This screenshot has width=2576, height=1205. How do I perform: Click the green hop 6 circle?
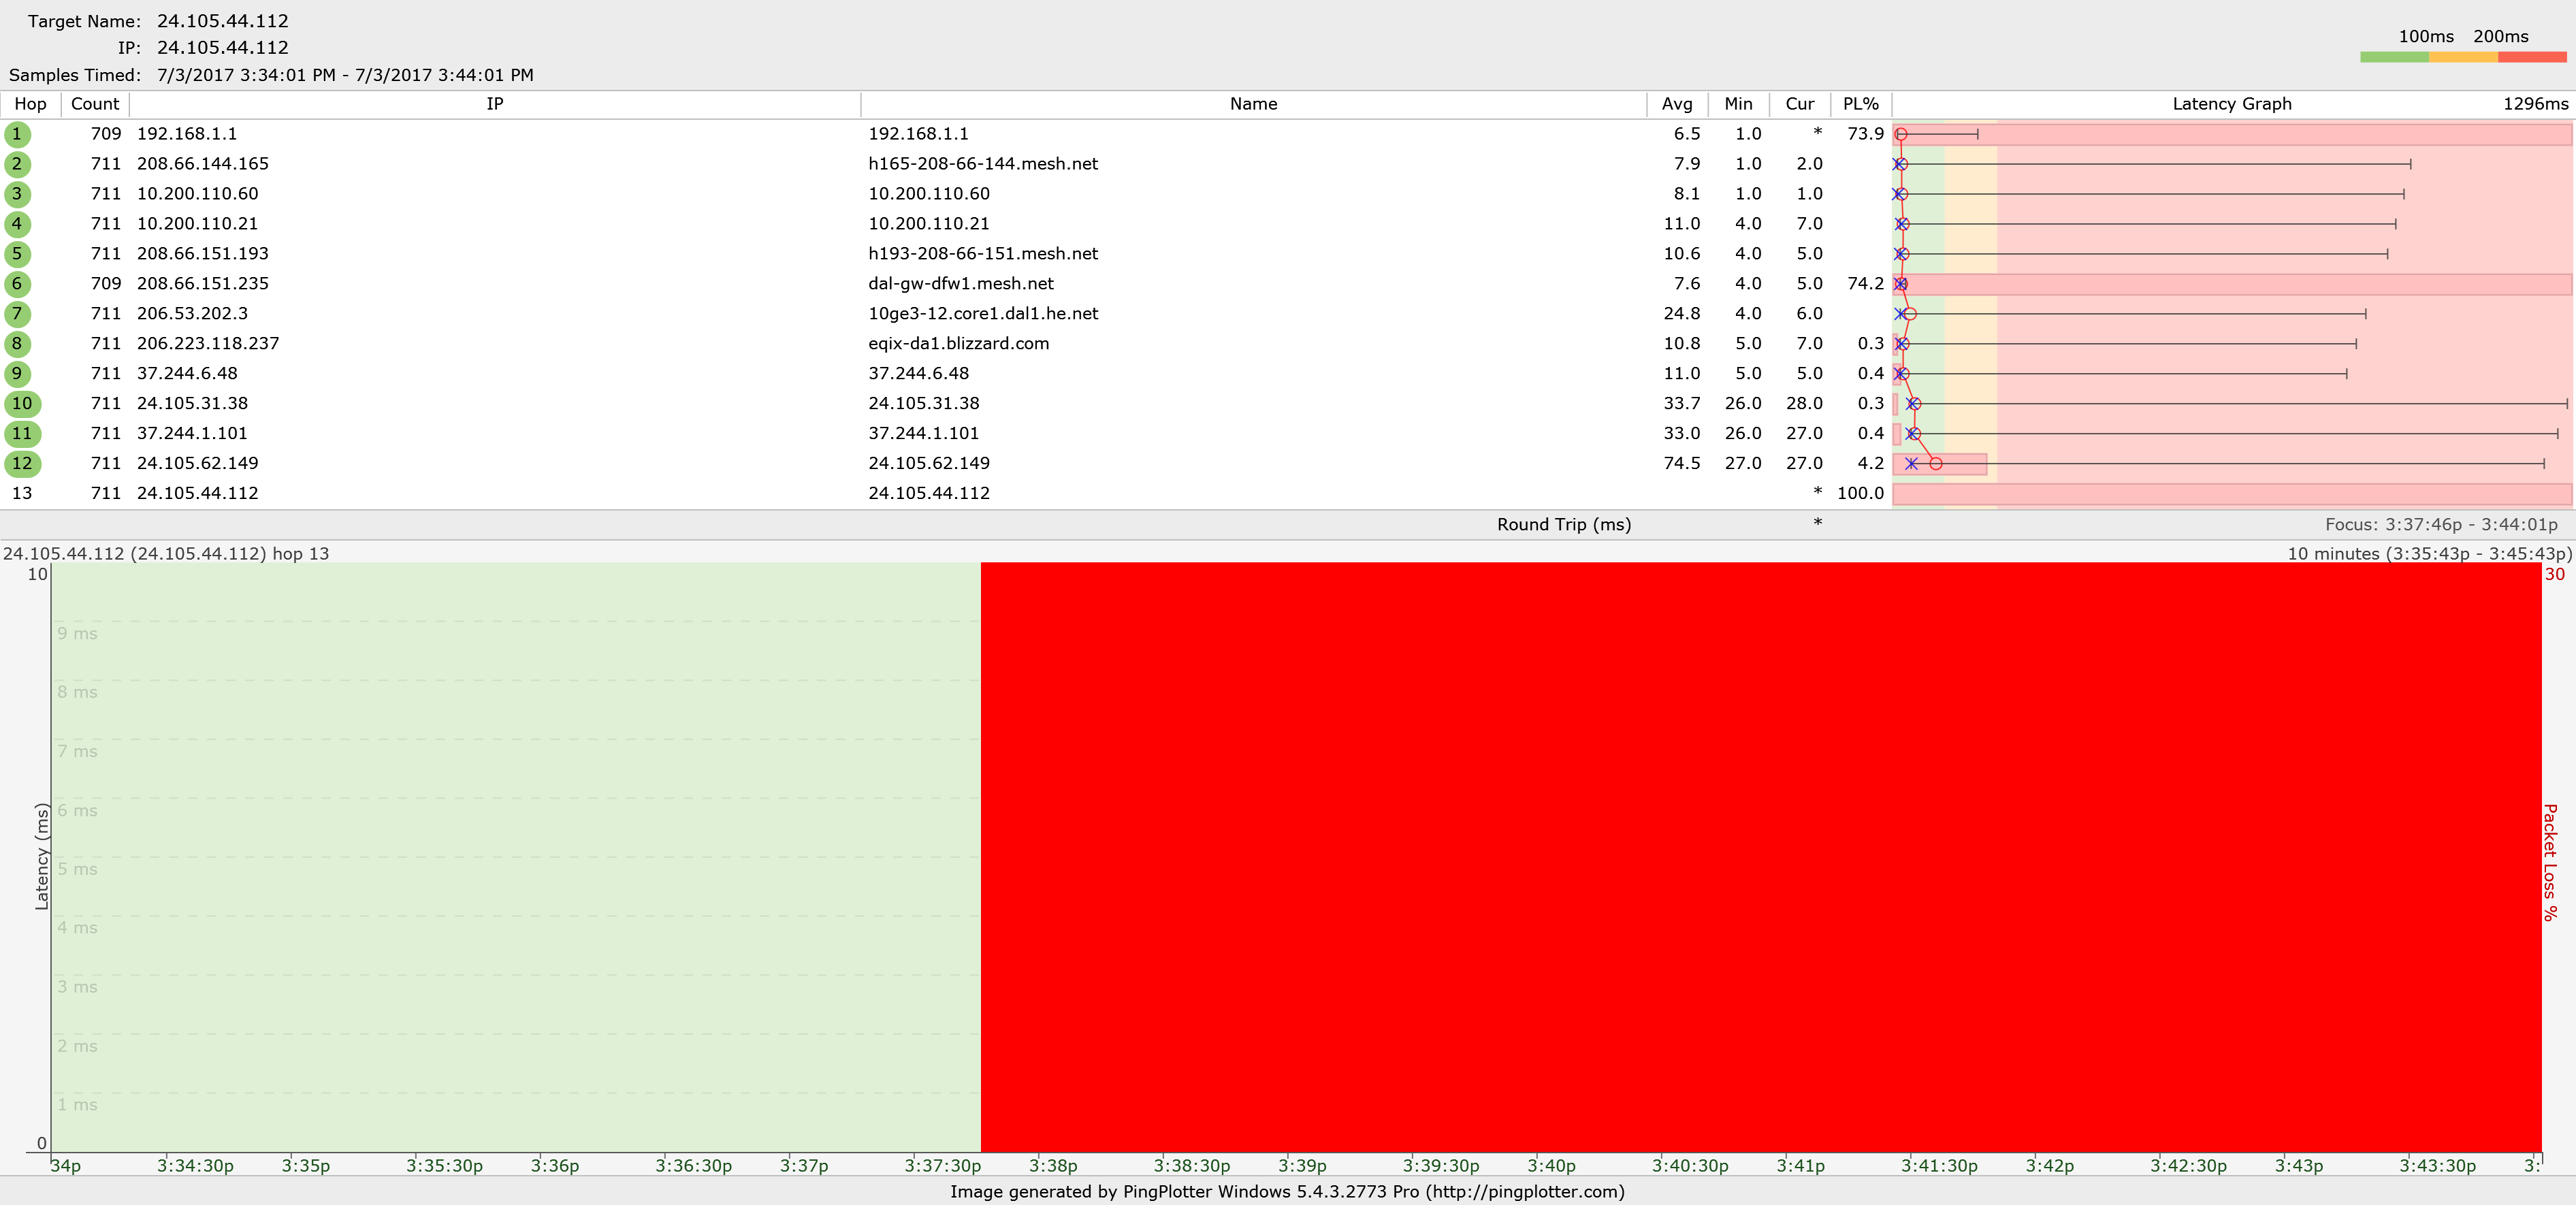pos(17,284)
